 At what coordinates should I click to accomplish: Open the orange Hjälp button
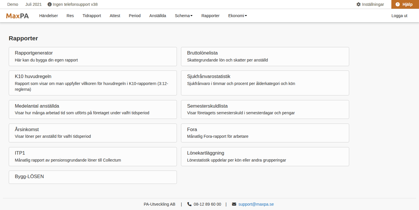point(405,4)
